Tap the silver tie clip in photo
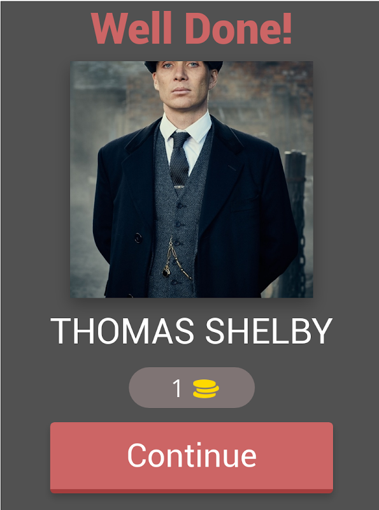The image size is (379, 510). click(x=179, y=187)
